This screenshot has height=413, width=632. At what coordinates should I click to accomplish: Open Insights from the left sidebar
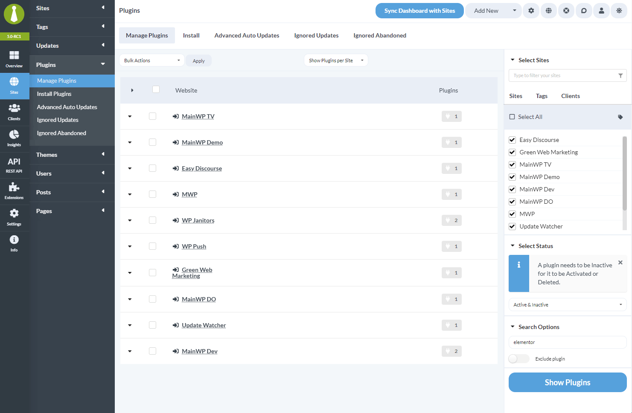pyautogui.click(x=14, y=136)
